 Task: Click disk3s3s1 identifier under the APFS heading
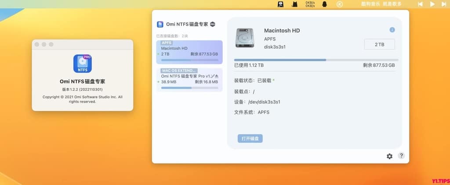(x=275, y=47)
